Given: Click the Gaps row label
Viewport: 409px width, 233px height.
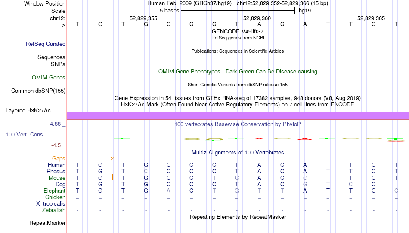Looking at the screenshot, I should pos(59,159).
